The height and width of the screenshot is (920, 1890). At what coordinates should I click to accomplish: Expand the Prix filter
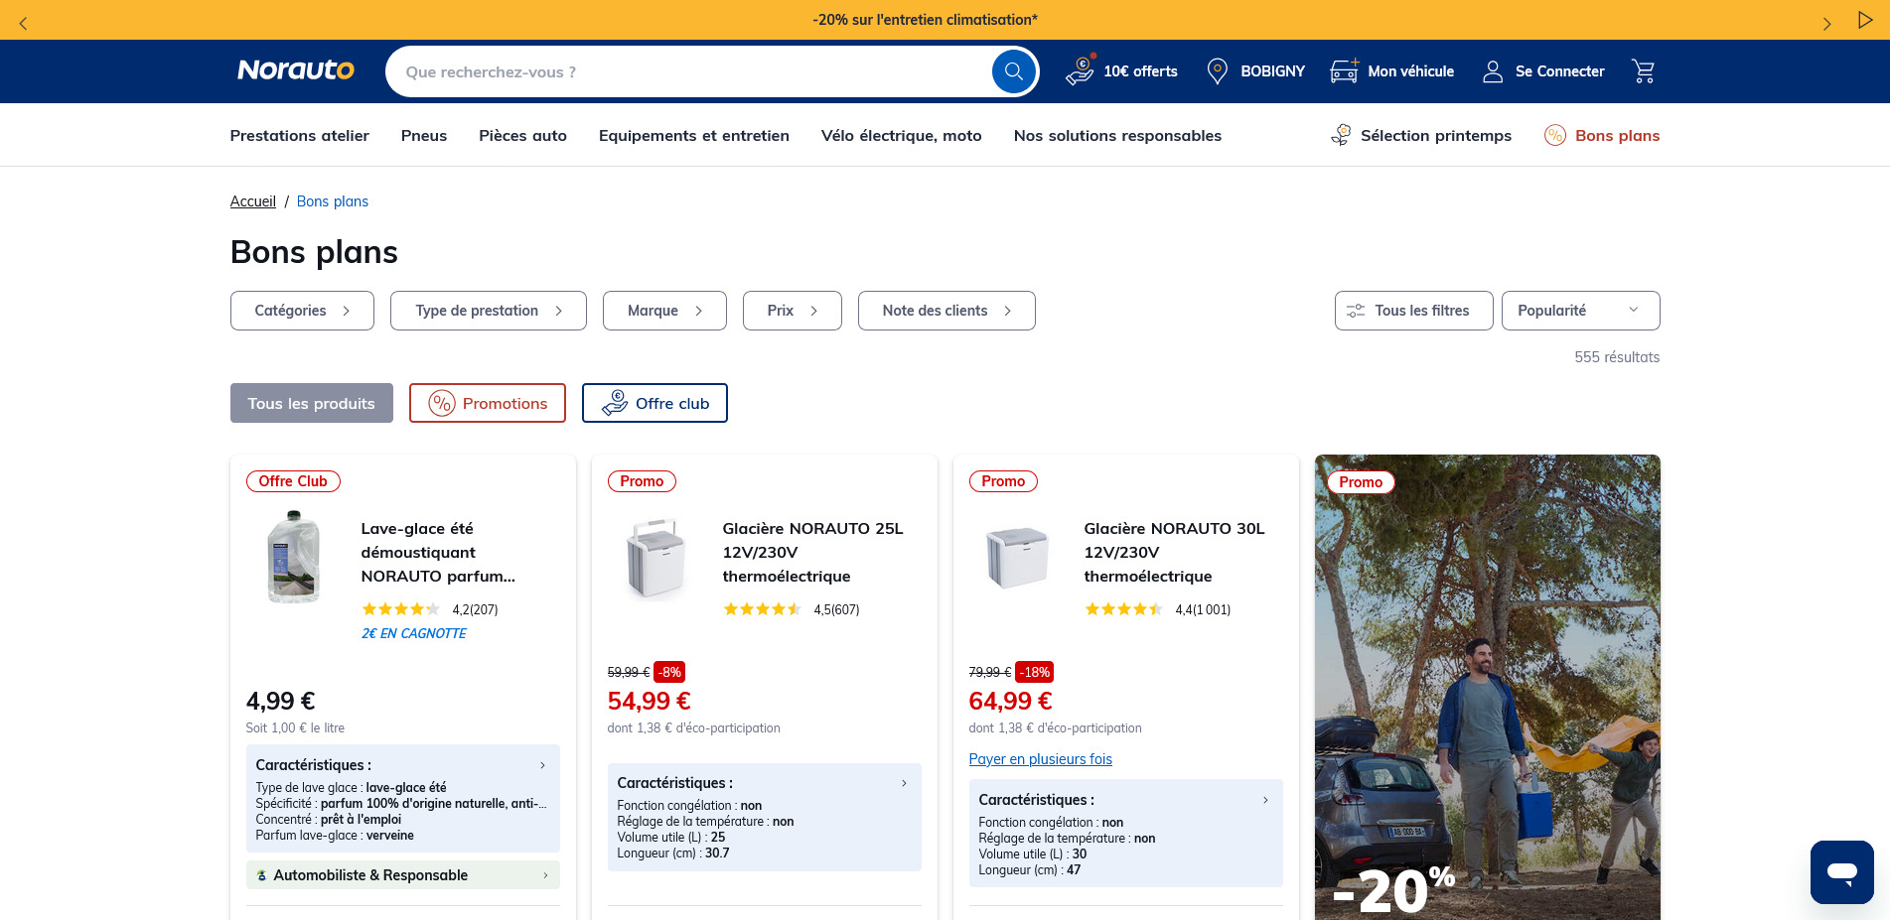tap(793, 311)
